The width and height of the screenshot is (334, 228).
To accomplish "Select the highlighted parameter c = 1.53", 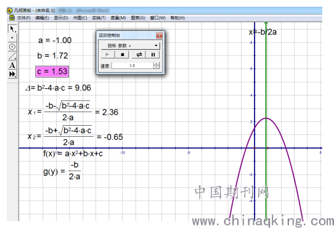I will tap(52, 71).
